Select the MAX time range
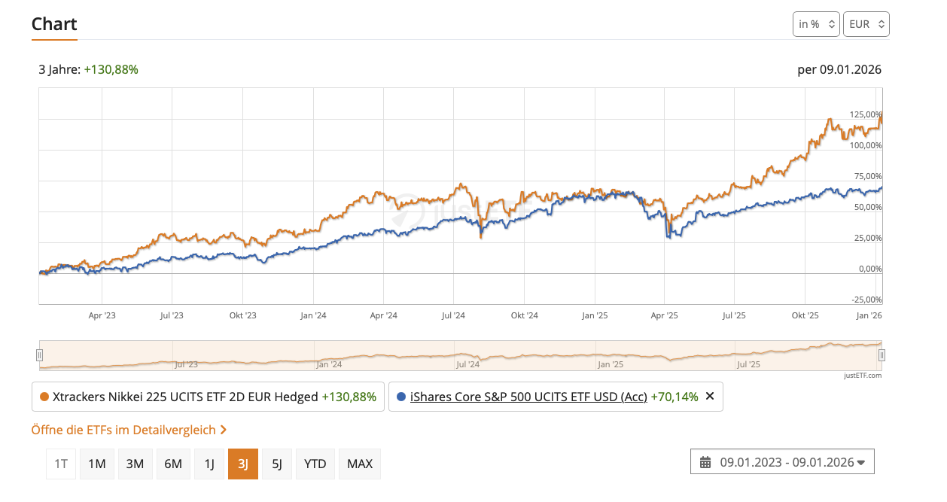947x502 pixels. 360,464
